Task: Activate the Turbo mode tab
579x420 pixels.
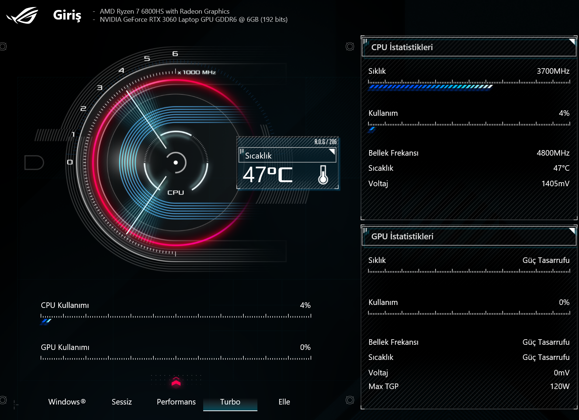Action: tap(230, 402)
